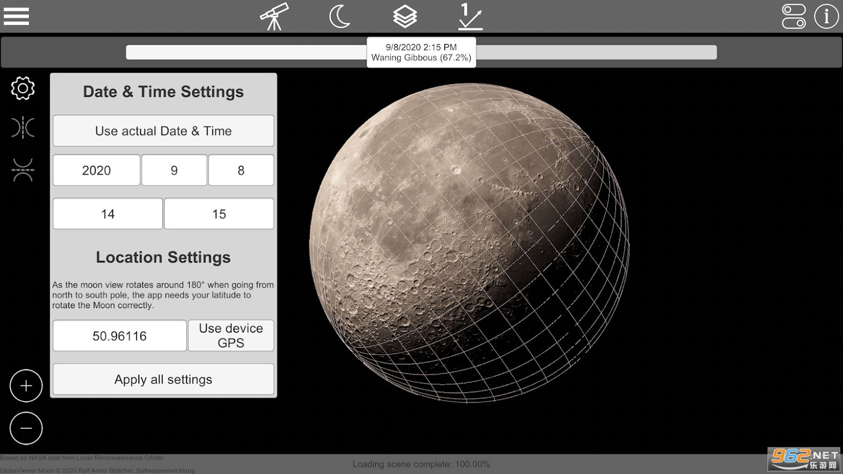Select the latitude field 50.96116
This screenshot has height=474, width=843.
click(x=120, y=336)
